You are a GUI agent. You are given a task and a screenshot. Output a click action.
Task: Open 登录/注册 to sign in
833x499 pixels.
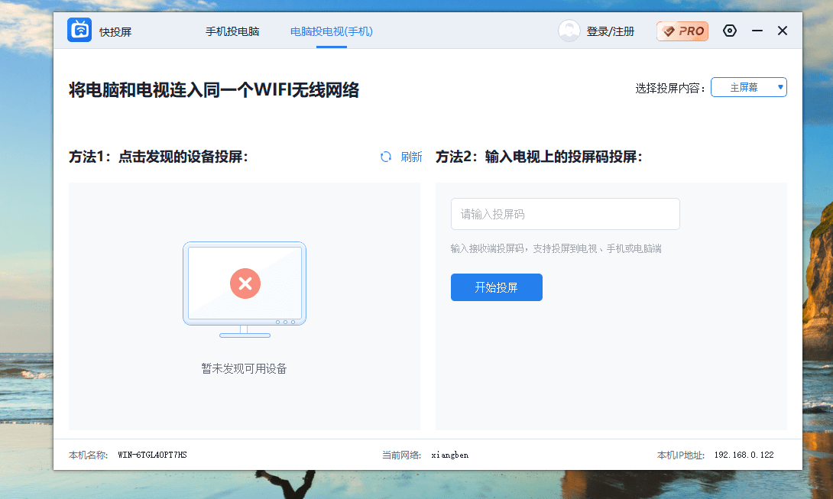click(610, 31)
